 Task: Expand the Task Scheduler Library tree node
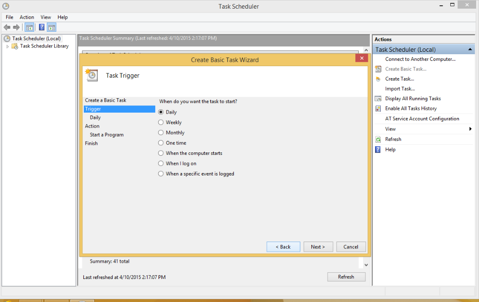(8, 46)
